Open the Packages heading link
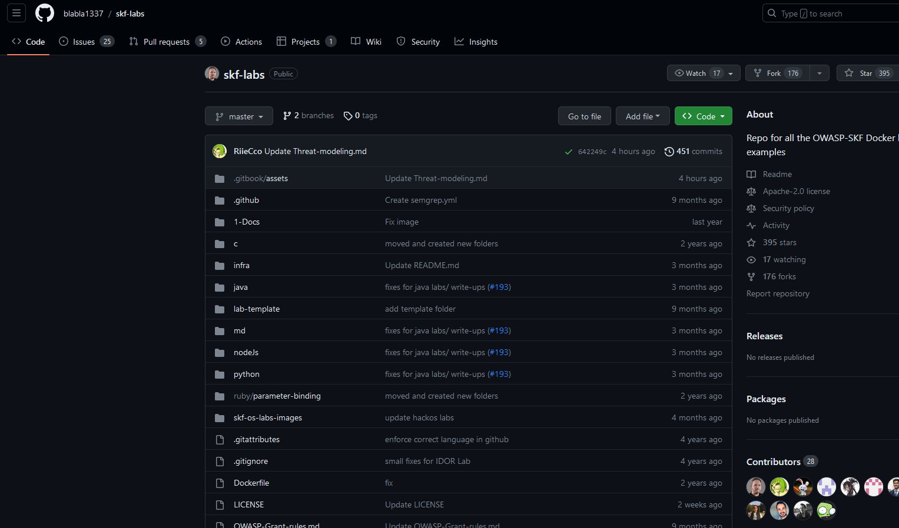The image size is (899, 528). tap(766, 399)
